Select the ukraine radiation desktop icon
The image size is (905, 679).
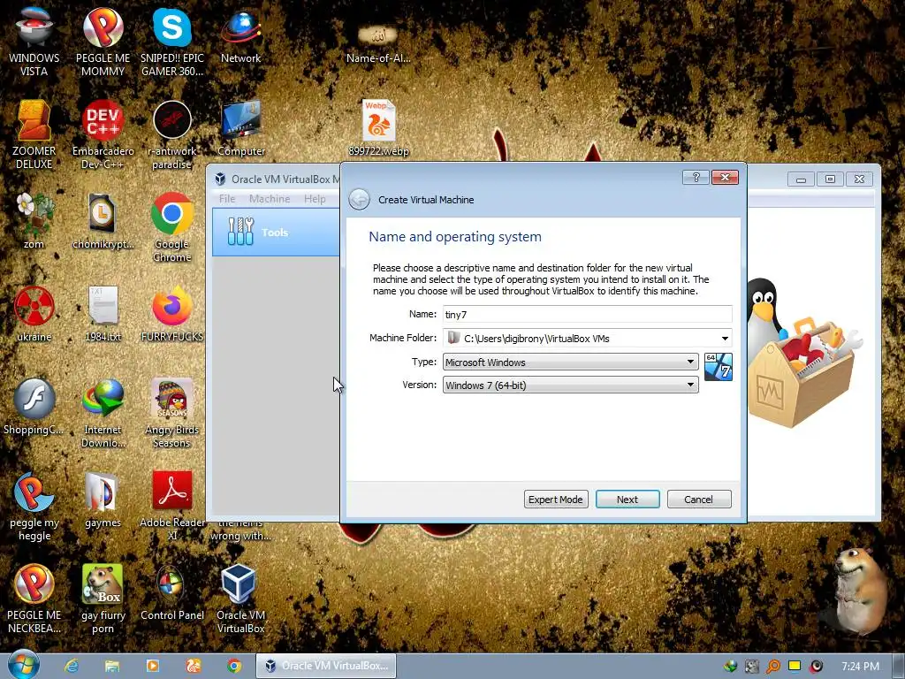coord(34,314)
